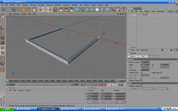Select the Move tool in toolbar
This screenshot has width=178, height=111.
coord(19,10)
